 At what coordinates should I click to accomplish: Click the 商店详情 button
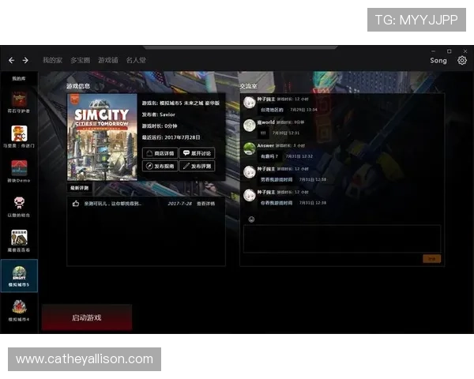[160, 153]
